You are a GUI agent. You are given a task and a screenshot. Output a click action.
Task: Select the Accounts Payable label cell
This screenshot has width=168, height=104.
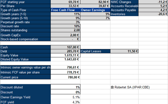click(124, 10)
